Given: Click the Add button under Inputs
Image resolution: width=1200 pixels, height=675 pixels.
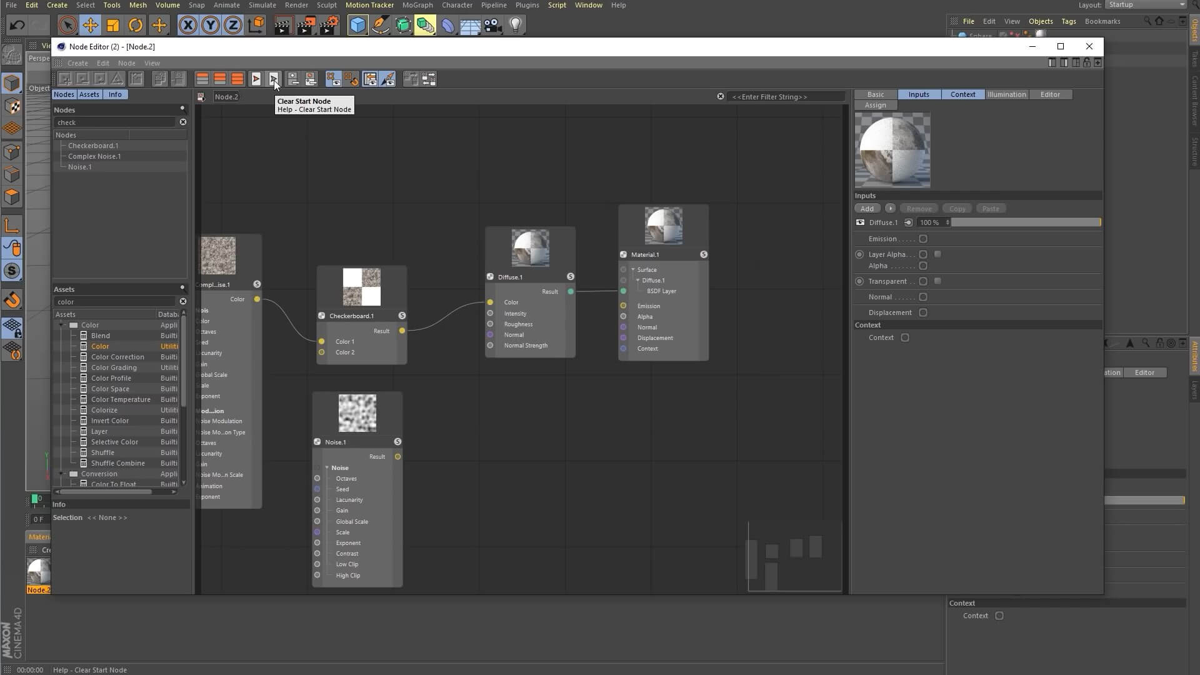Looking at the screenshot, I should [x=867, y=209].
